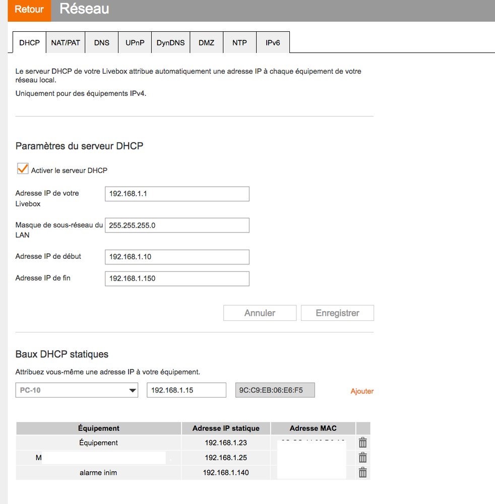Click the Livebox IP address field
This screenshot has width=495, height=504.
pyautogui.click(x=177, y=194)
